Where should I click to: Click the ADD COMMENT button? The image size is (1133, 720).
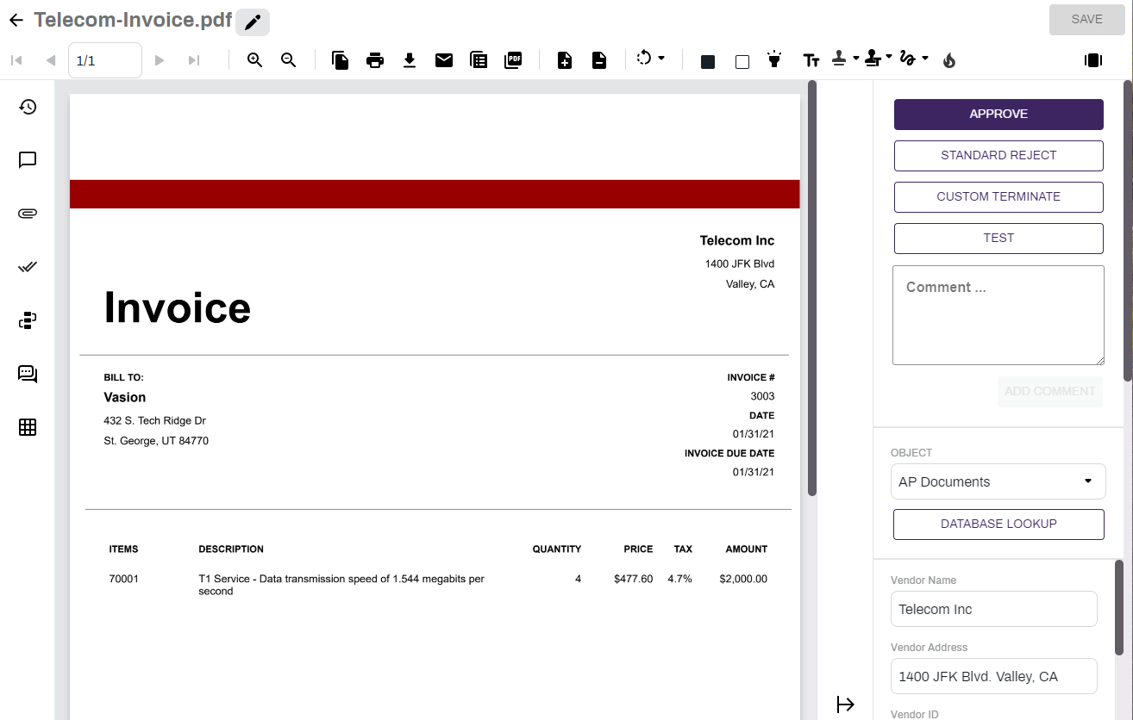1050,392
